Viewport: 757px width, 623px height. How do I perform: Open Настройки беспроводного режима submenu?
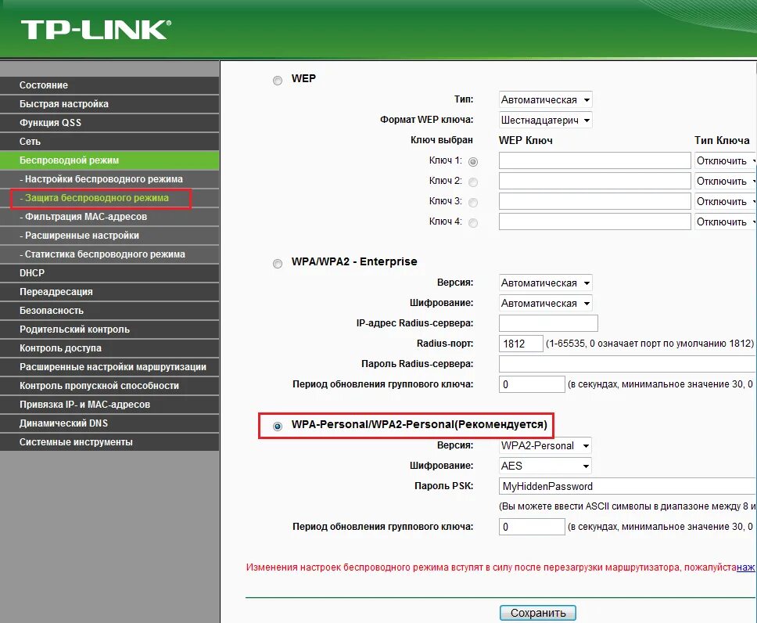(x=109, y=178)
